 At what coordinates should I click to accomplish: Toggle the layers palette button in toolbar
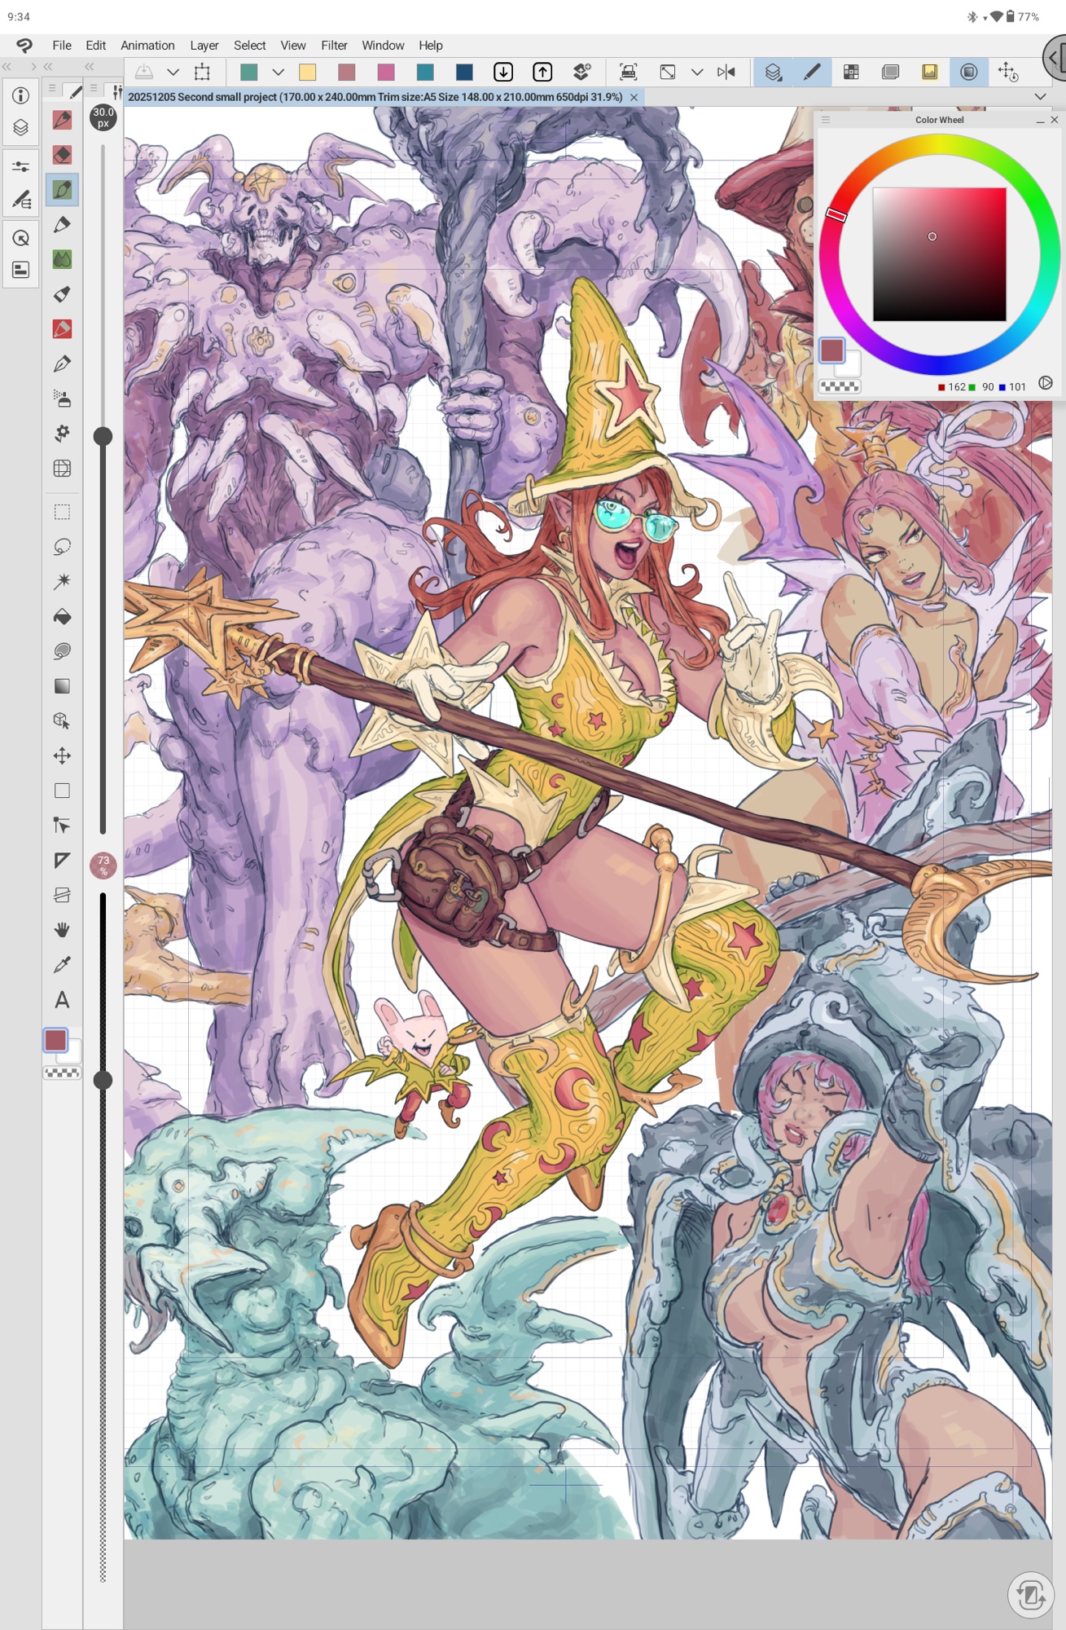(x=773, y=73)
